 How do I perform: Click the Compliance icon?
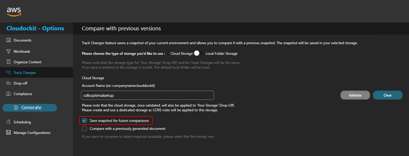click(8, 94)
